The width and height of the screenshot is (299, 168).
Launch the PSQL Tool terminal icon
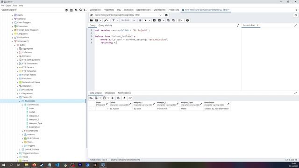click(x=85, y=10)
